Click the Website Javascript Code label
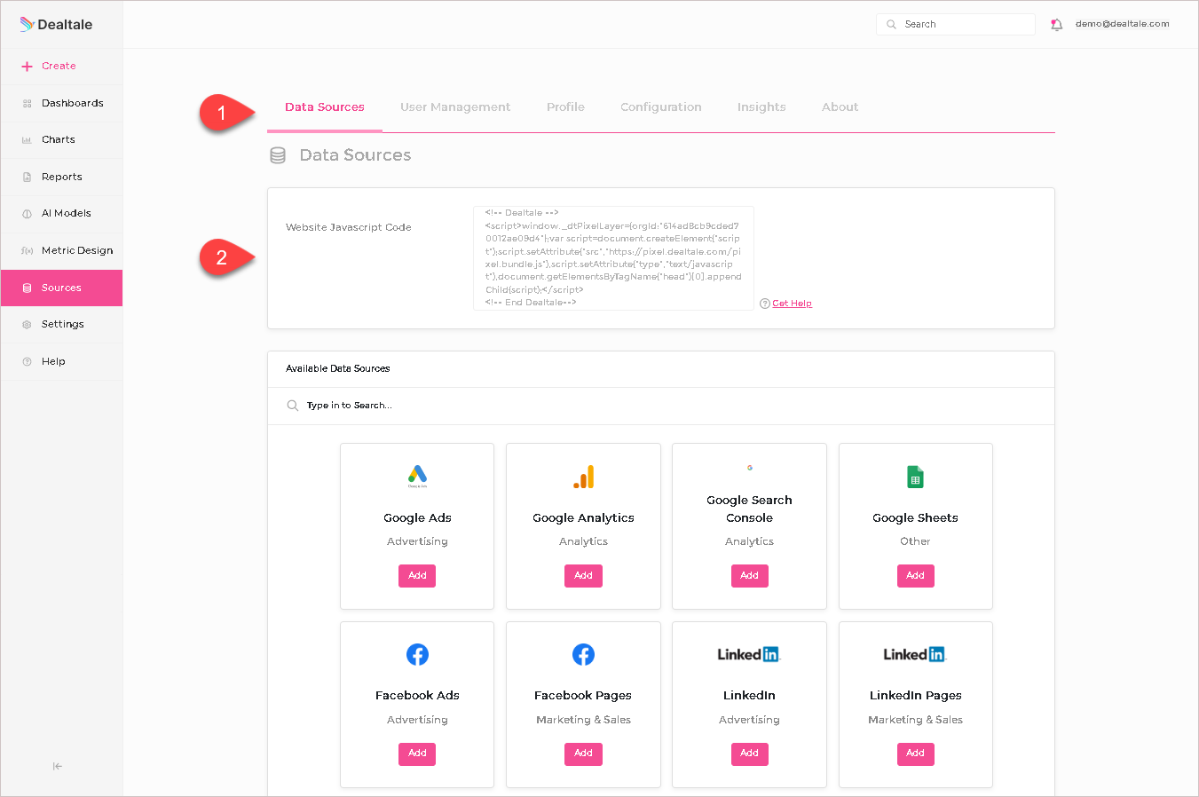 [x=349, y=227]
